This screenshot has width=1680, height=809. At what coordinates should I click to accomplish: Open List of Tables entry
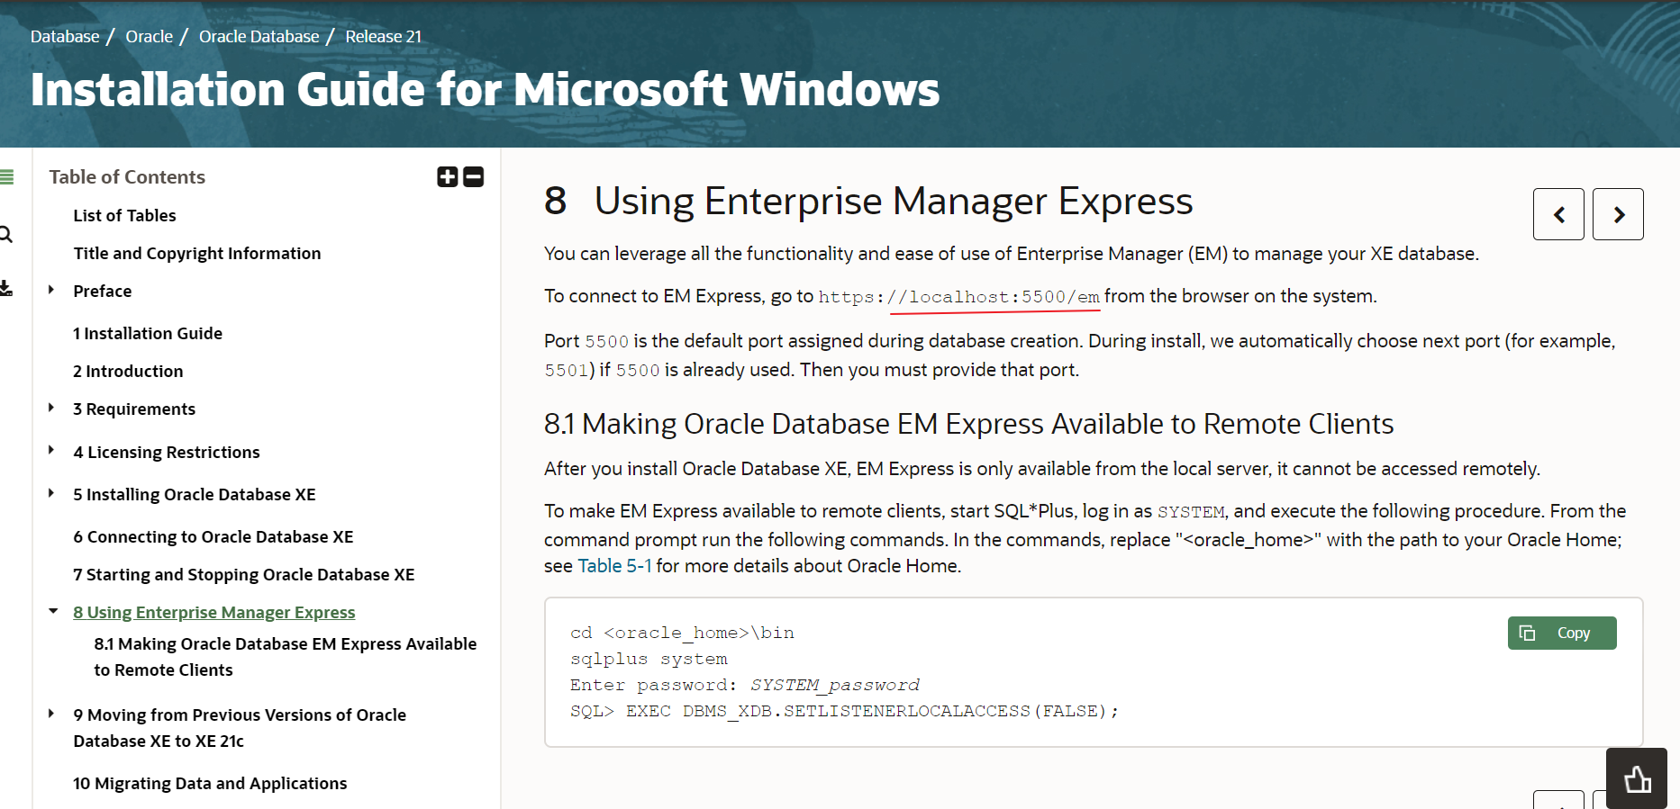point(124,216)
